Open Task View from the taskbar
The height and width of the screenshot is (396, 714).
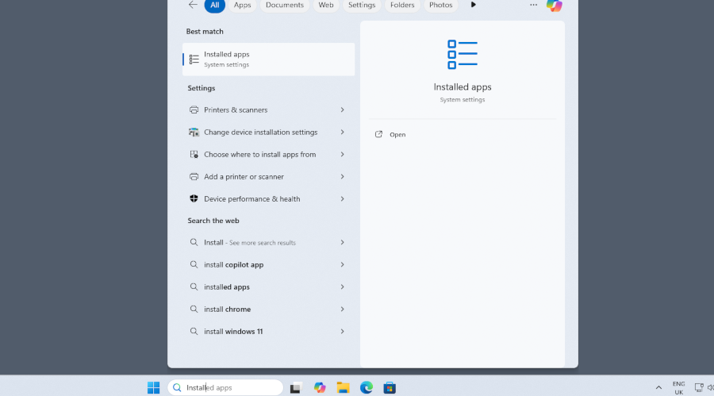tap(296, 388)
